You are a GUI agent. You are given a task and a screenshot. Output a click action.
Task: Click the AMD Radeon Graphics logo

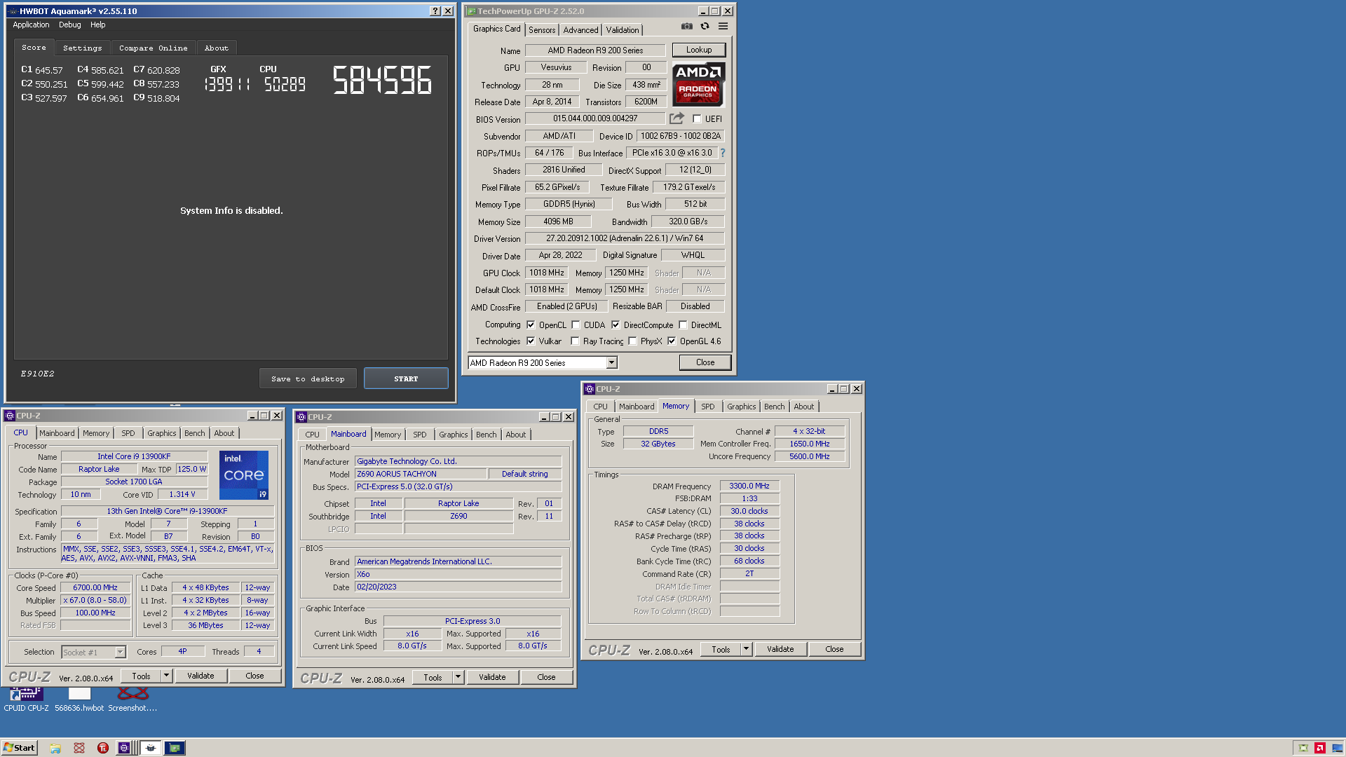point(698,84)
